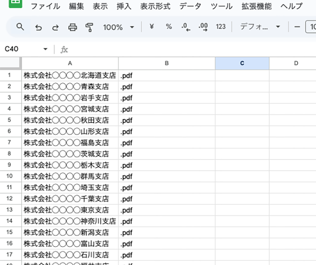Open the ファイル menu
This screenshot has width=316, height=265.
pos(45,6)
